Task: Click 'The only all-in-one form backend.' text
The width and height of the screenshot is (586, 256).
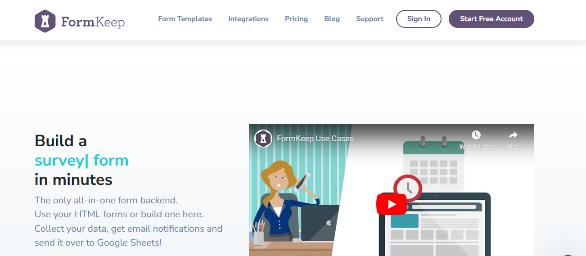Action: click(x=106, y=200)
